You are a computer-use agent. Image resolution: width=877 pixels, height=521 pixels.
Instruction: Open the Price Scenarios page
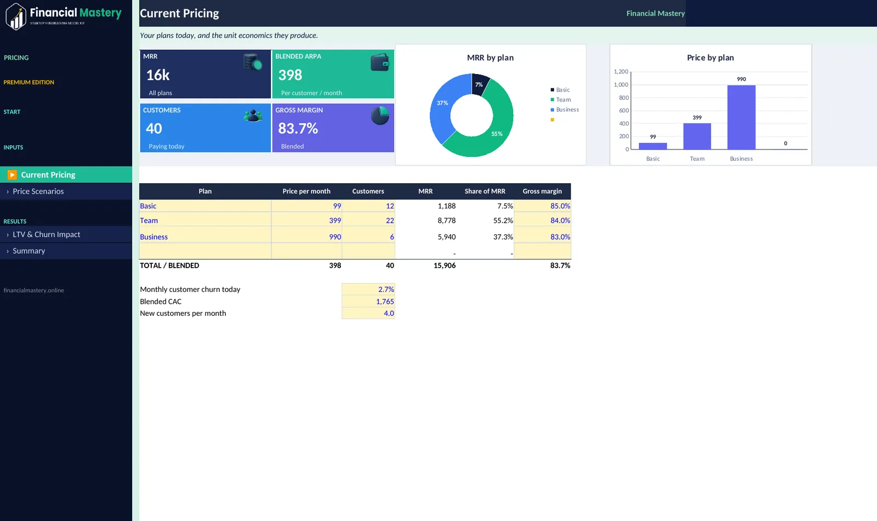[x=66, y=191]
